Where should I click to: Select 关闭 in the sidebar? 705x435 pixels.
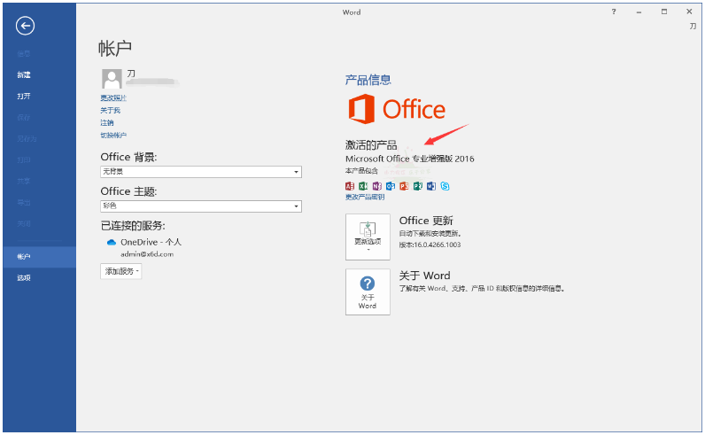[x=24, y=223]
